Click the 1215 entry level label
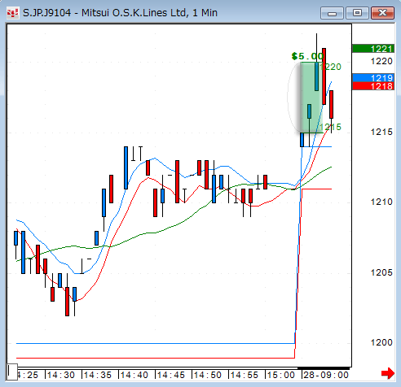401x387 pixels. 330,127
